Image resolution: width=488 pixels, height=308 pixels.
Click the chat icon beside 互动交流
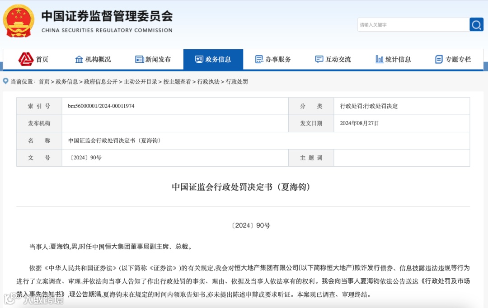point(319,59)
